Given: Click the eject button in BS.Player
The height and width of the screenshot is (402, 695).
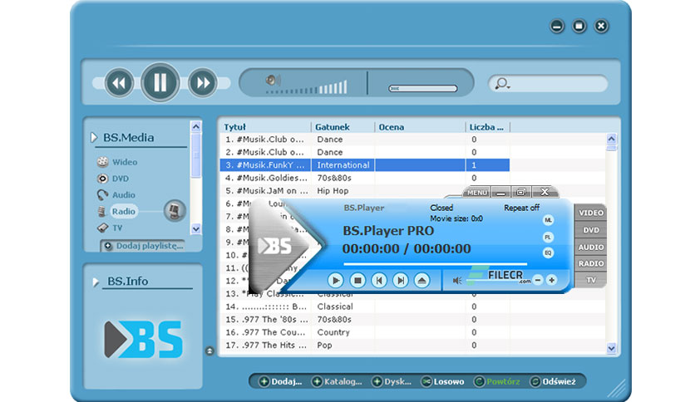Looking at the screenshot, I should tap(422, 281).
